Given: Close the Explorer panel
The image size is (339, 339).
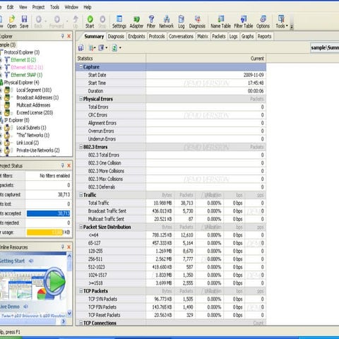Looking at the screenshot, I should click(x=69, y=36).
